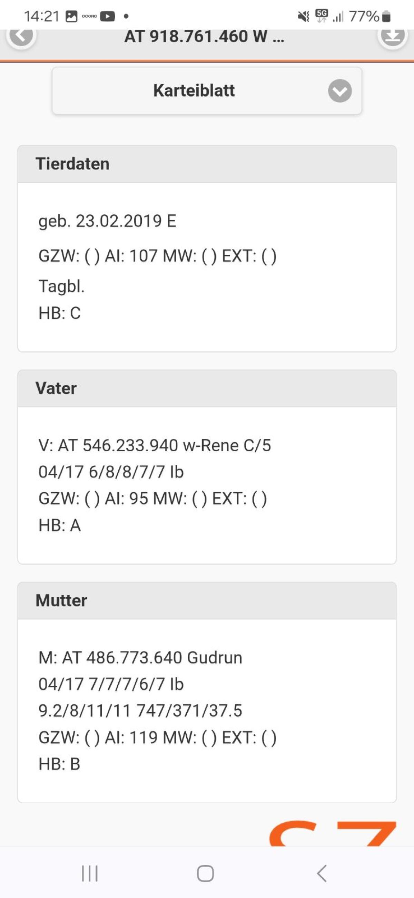Open mother record AT 486.773.640 Gudrun
Screen dimensions: 414x898
[140, 658]
